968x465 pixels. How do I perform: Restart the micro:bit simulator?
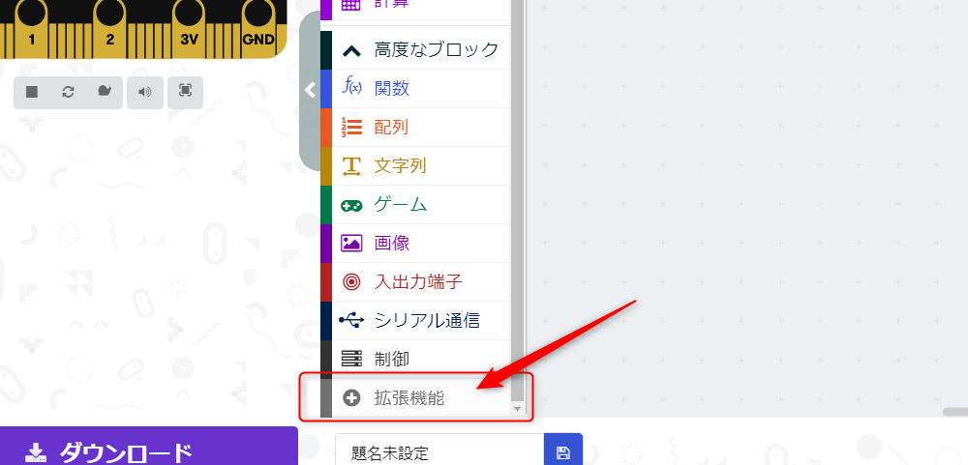click(x=68, y=92)
